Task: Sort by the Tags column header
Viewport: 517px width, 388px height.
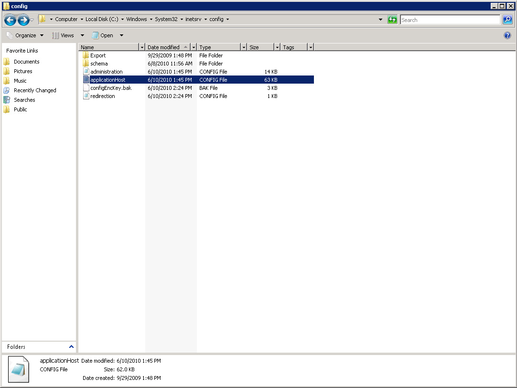Action: click(x=294, y=47)
